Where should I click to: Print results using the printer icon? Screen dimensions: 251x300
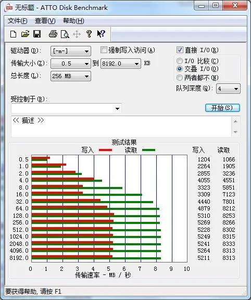[x=53, y=34]
